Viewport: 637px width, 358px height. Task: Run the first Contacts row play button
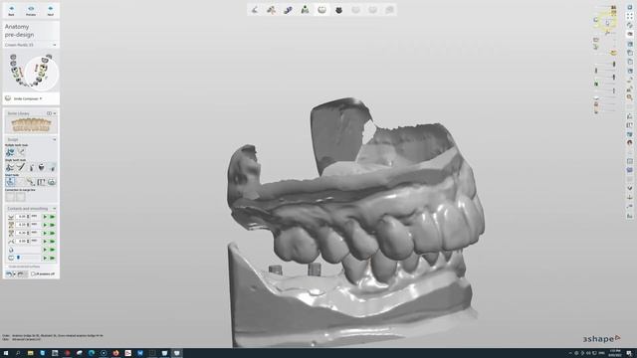(x=45, y=217)
